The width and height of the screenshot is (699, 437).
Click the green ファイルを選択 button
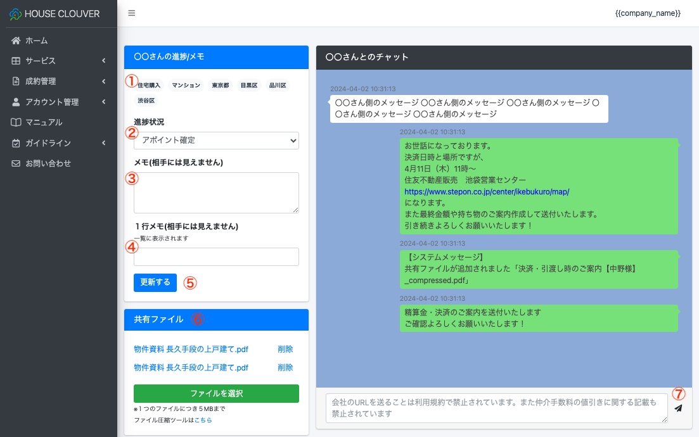[216, 393]
